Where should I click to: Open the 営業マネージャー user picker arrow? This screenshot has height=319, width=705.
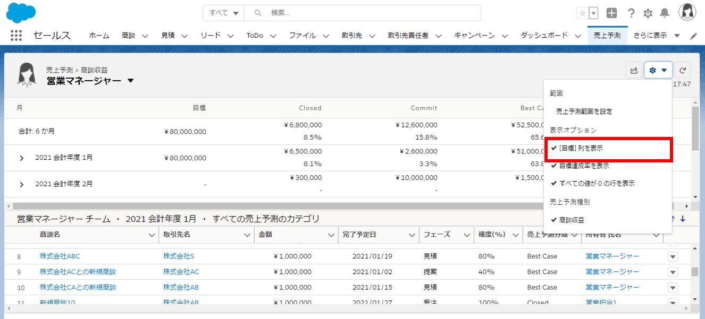pos(131,81)
